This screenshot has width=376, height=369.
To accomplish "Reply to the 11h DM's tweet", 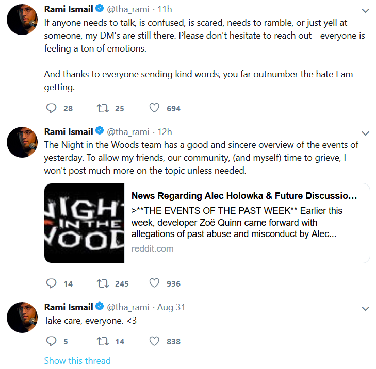I will click(x=51, y=108).
